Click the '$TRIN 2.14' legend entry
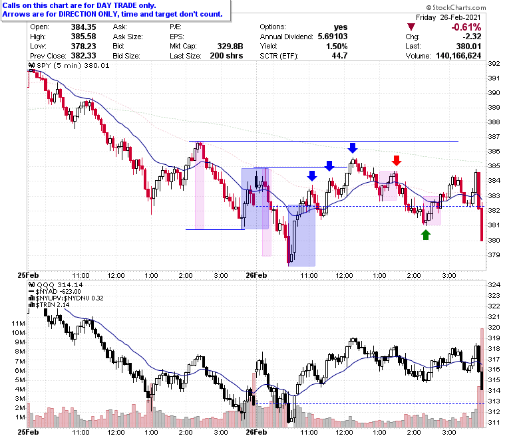This screenshot has width=519, height=438. (x=53, y=305)
